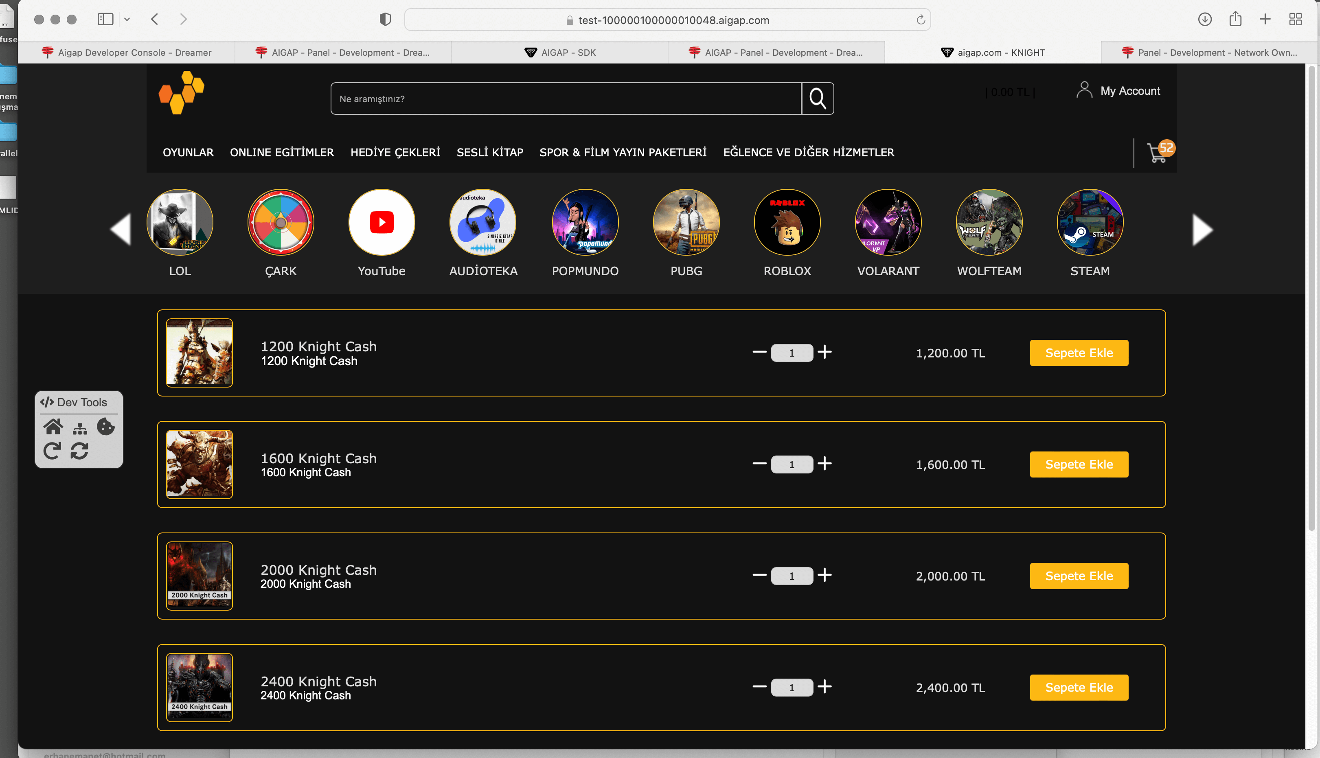
Task: Open a new tab with plus icon
Action: [x=1265, y=19]
